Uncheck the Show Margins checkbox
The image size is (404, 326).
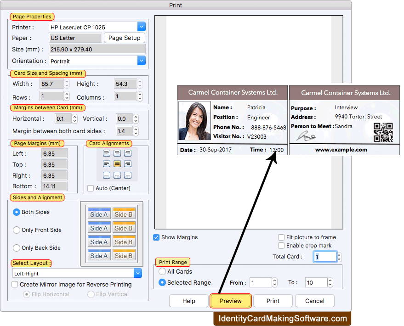tap(157, 237)
